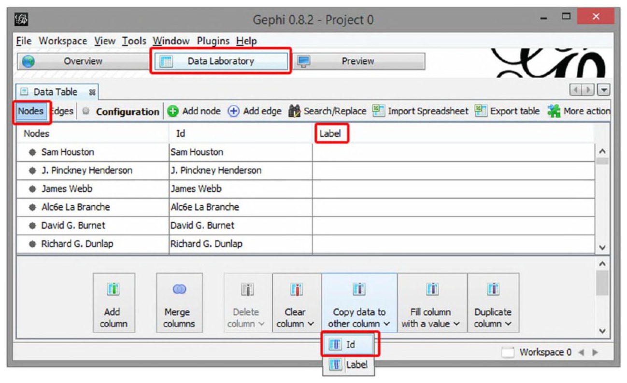Screen dimensions: 627x383
Task: Open the Tools menu
Action: pyautogui.click(x=134, y=41)
